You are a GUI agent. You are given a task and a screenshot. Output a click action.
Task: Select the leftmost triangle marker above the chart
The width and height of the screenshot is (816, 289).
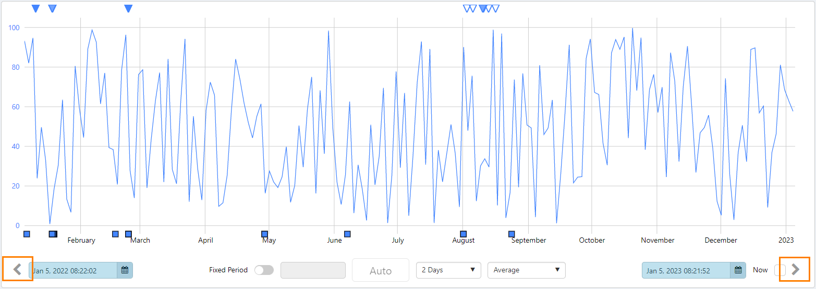coord(35,8)
